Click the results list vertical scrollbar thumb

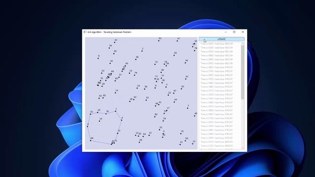[243, 72]
